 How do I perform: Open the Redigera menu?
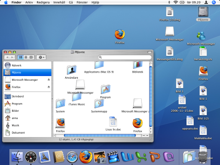[43, 2]
